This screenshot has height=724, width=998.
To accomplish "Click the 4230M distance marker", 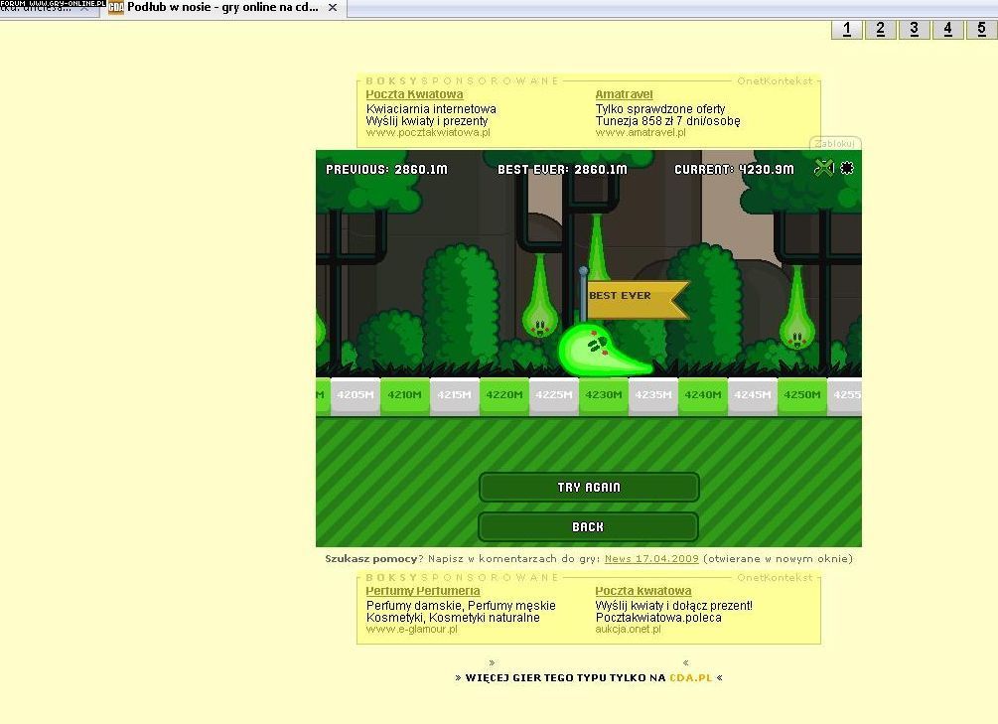I will point(604,396).
